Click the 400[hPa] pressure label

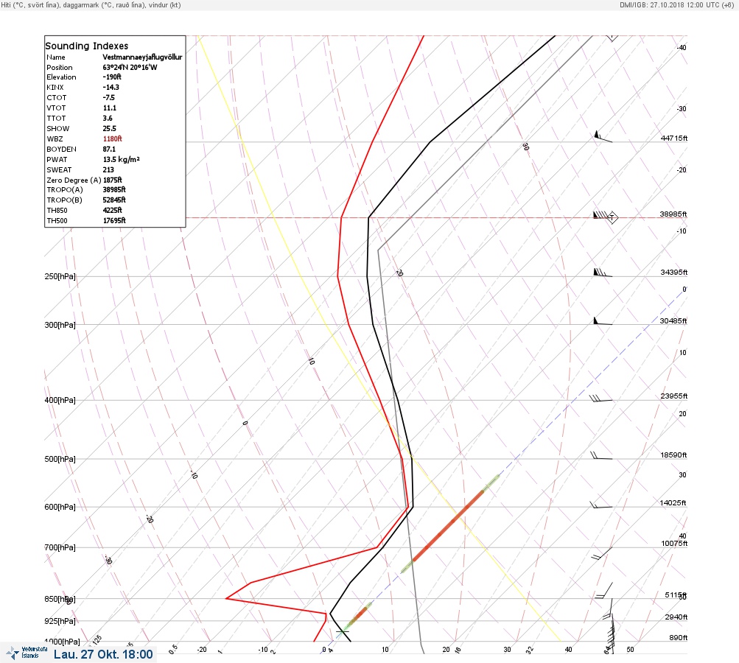[60, 400]
